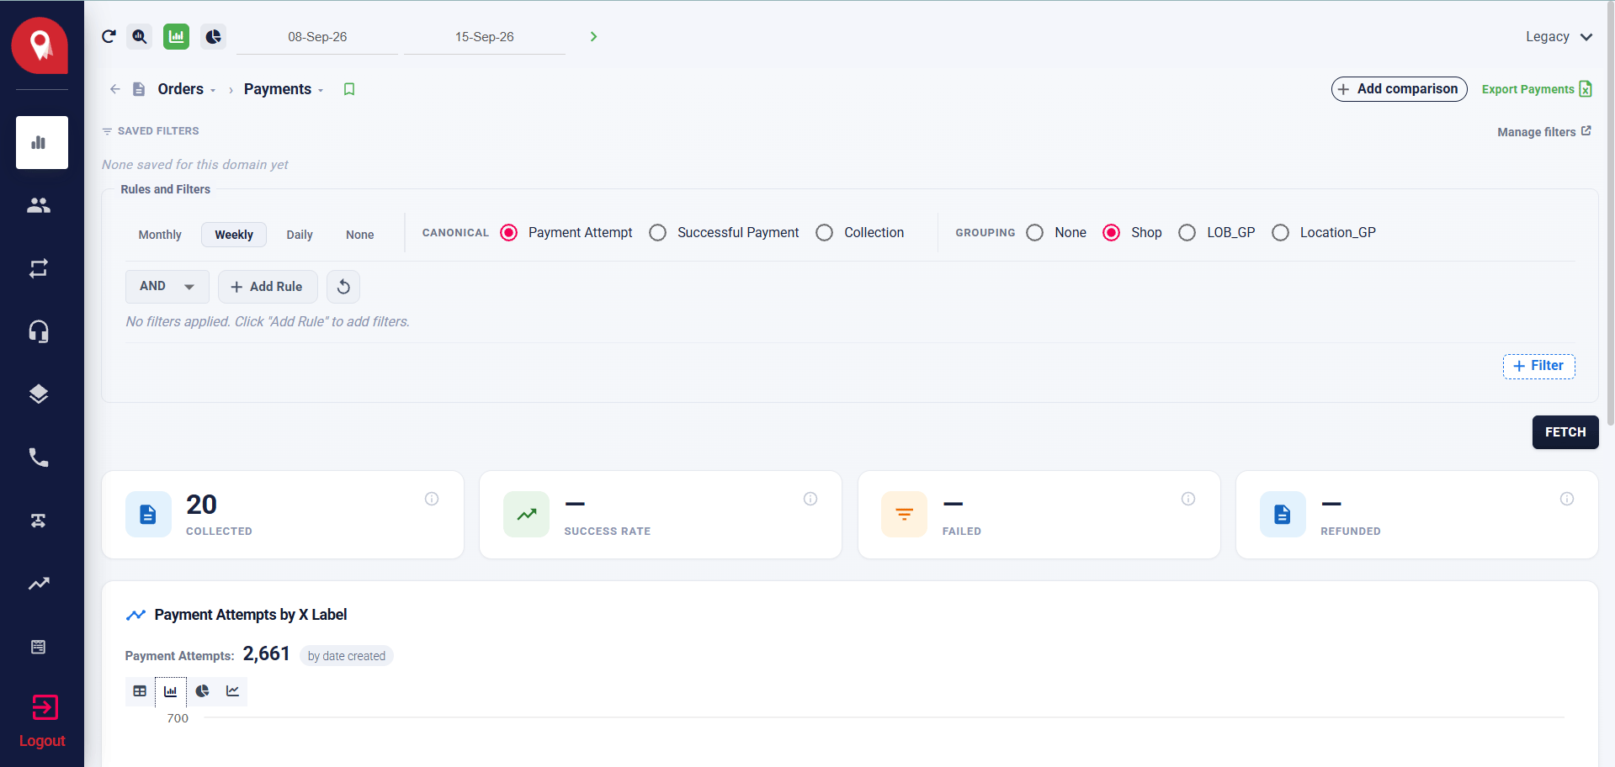Select Collection canonical radio option

coord(825,233)
